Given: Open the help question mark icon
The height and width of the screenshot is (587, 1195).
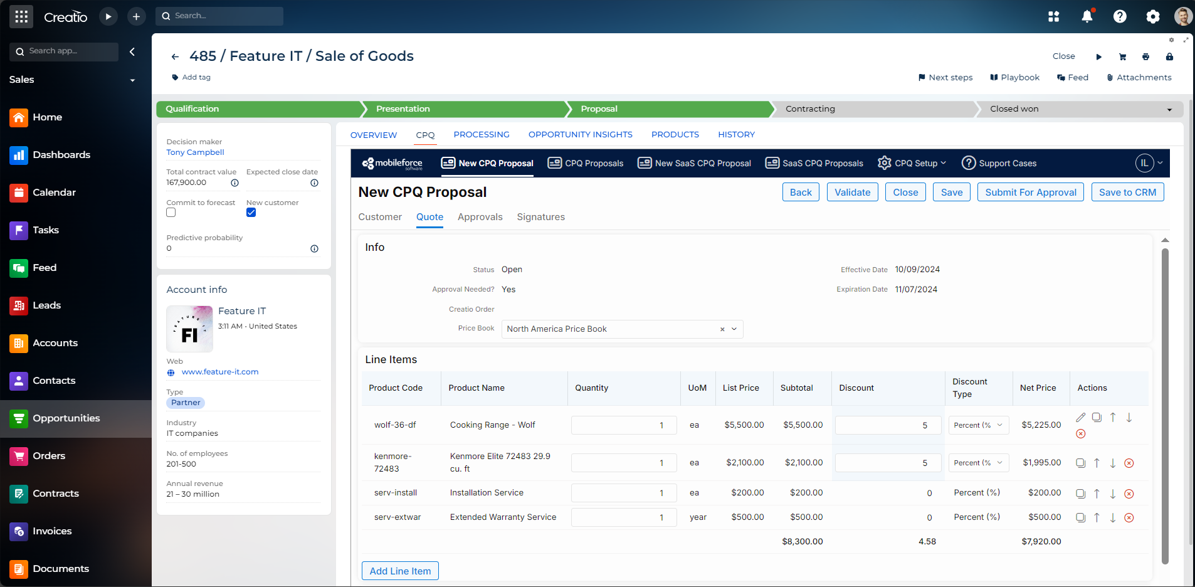Looking at the screenshot, I should click(1120, 16).
